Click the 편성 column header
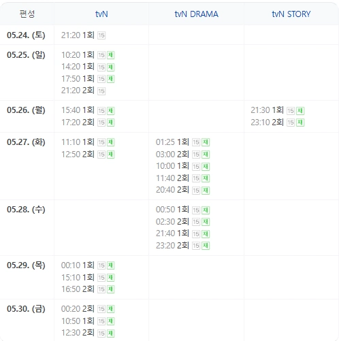 (x=27, y=14)
